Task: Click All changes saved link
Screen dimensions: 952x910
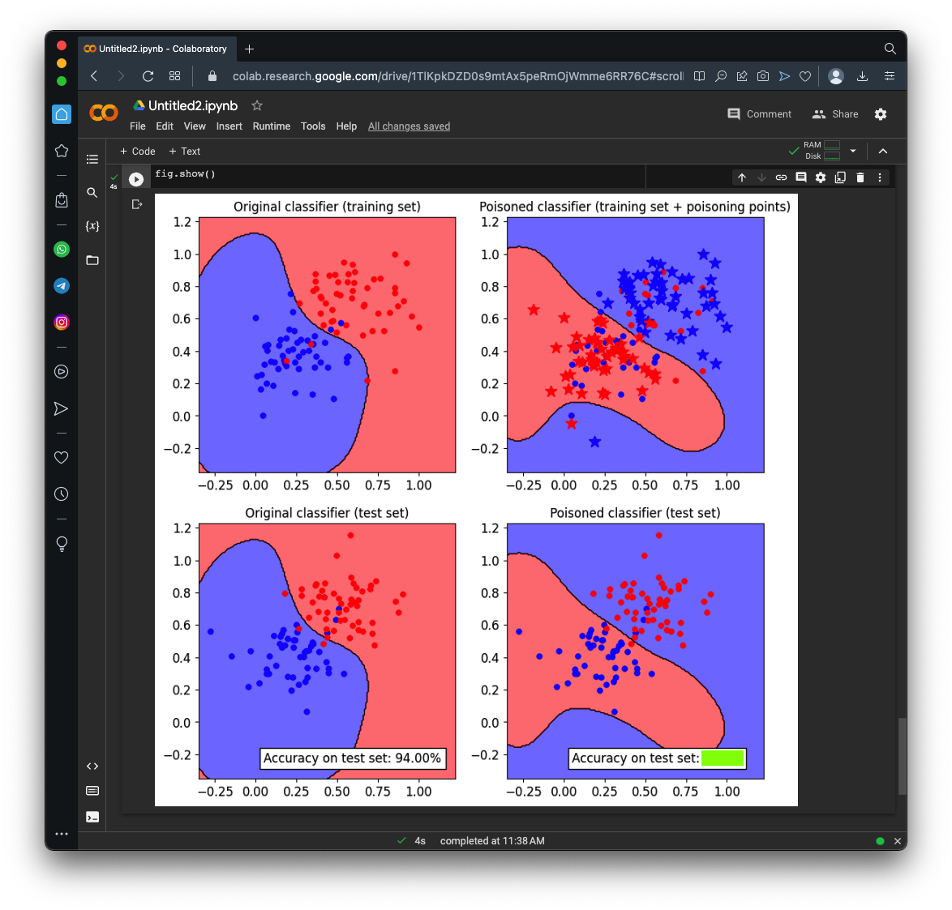Action: [410, 126]
